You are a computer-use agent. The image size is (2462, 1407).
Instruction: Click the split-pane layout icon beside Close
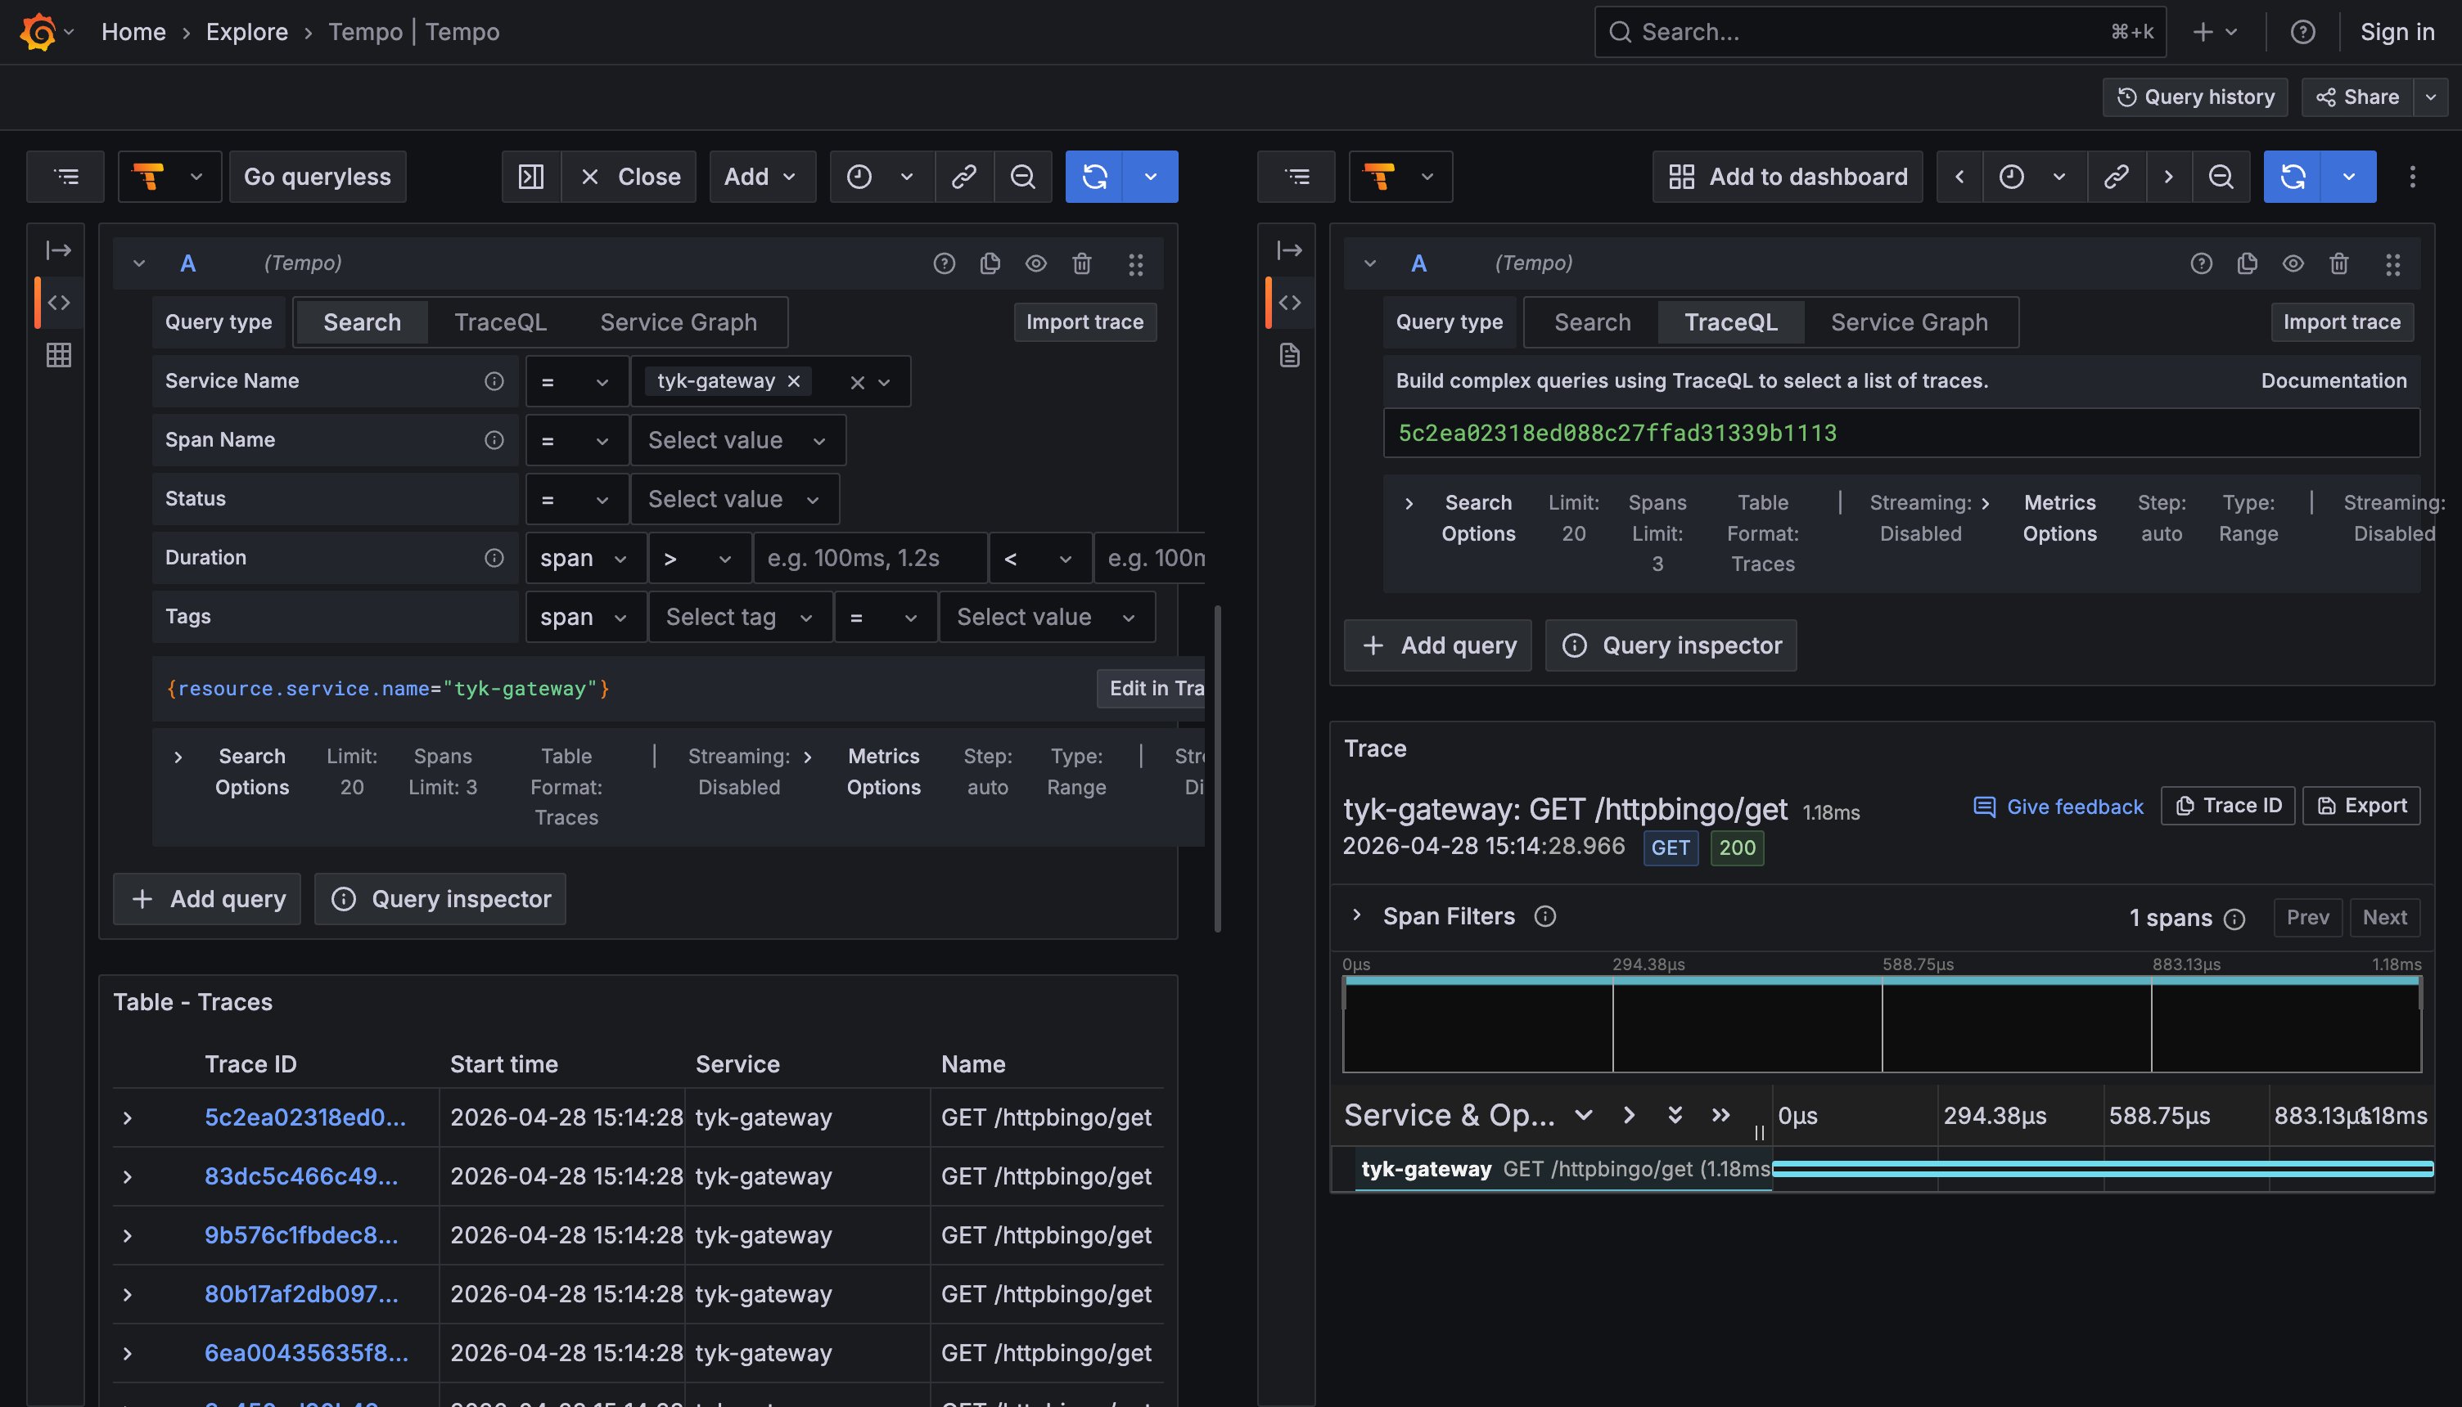coord(530,177)
